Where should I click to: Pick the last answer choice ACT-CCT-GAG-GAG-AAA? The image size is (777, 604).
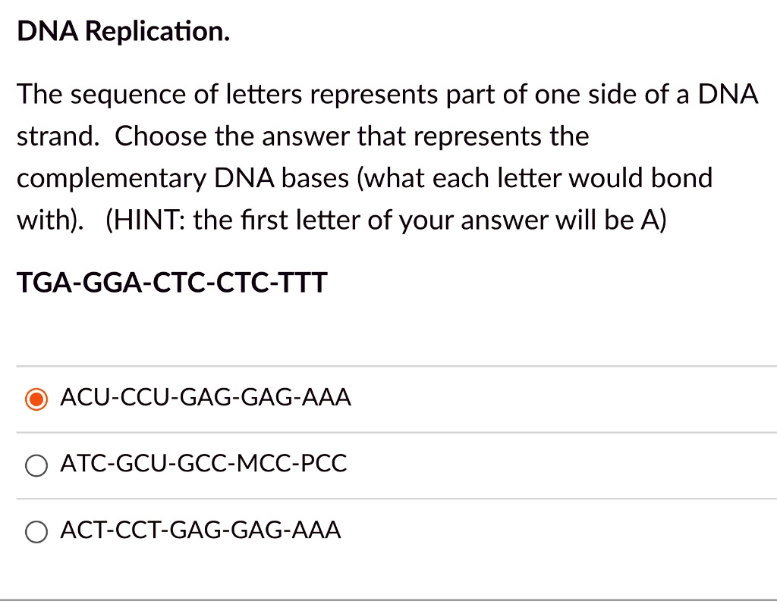[x=201, y=531]
